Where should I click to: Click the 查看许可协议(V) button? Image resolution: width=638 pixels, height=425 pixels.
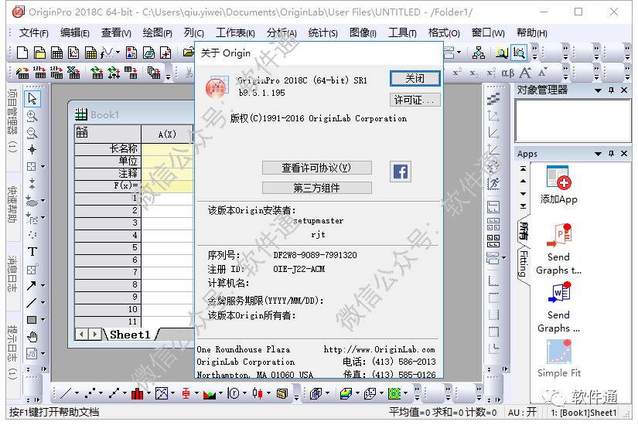pyautogui.click(x=316, y=168)
